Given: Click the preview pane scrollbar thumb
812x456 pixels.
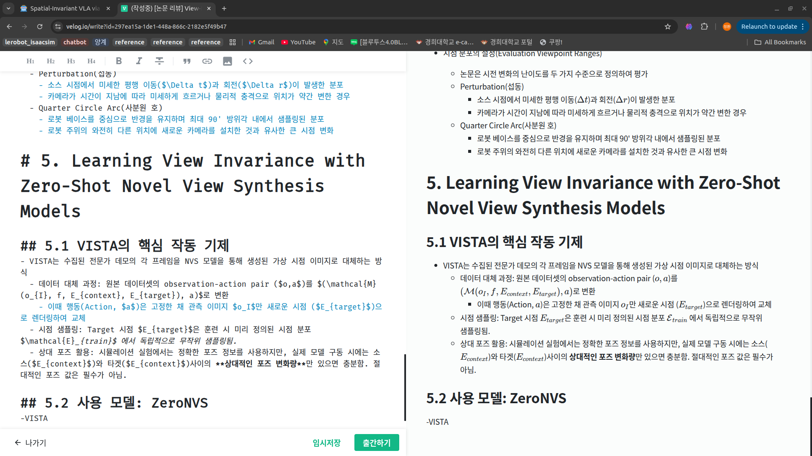Looking at the screenshot, I should pyautogui.click(x=811, y=426).
